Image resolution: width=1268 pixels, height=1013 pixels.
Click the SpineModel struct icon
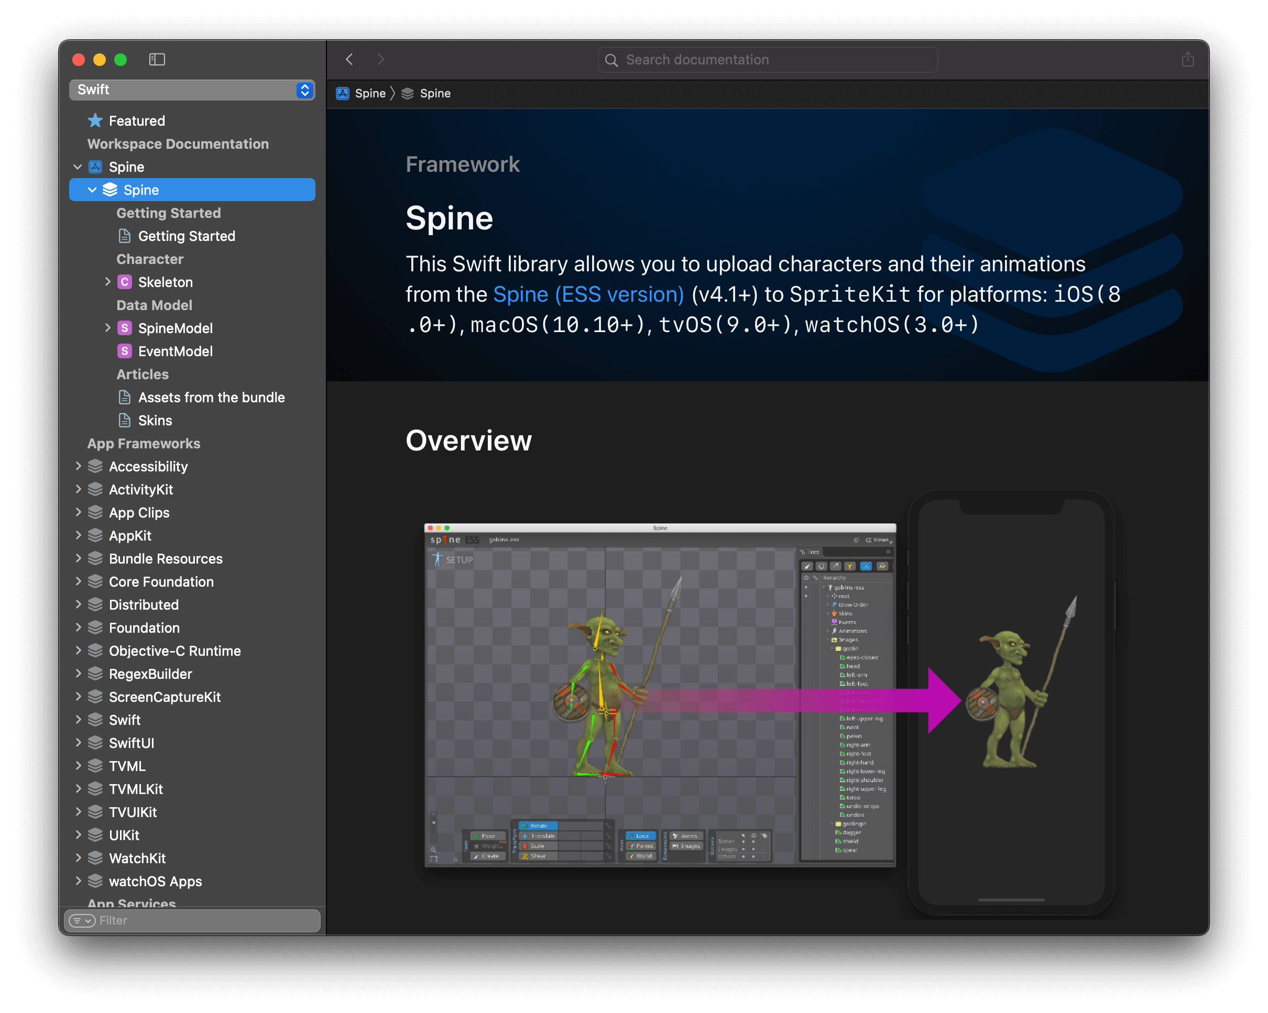coord(124,328)
